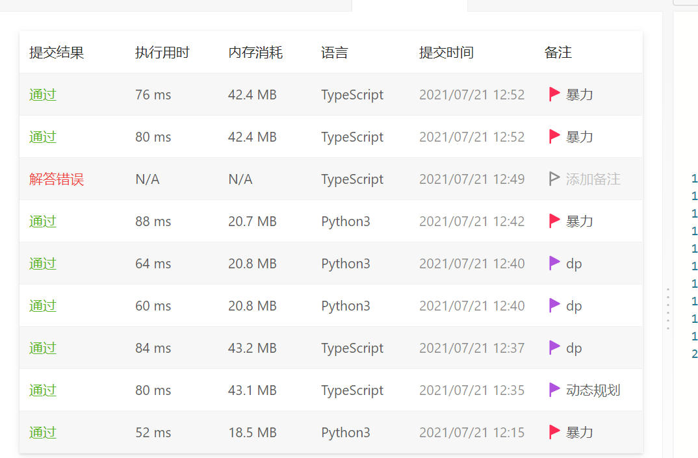Open the failed 解答错误 submission
This screenshot has width=698, height=458.
coord(57,179)
